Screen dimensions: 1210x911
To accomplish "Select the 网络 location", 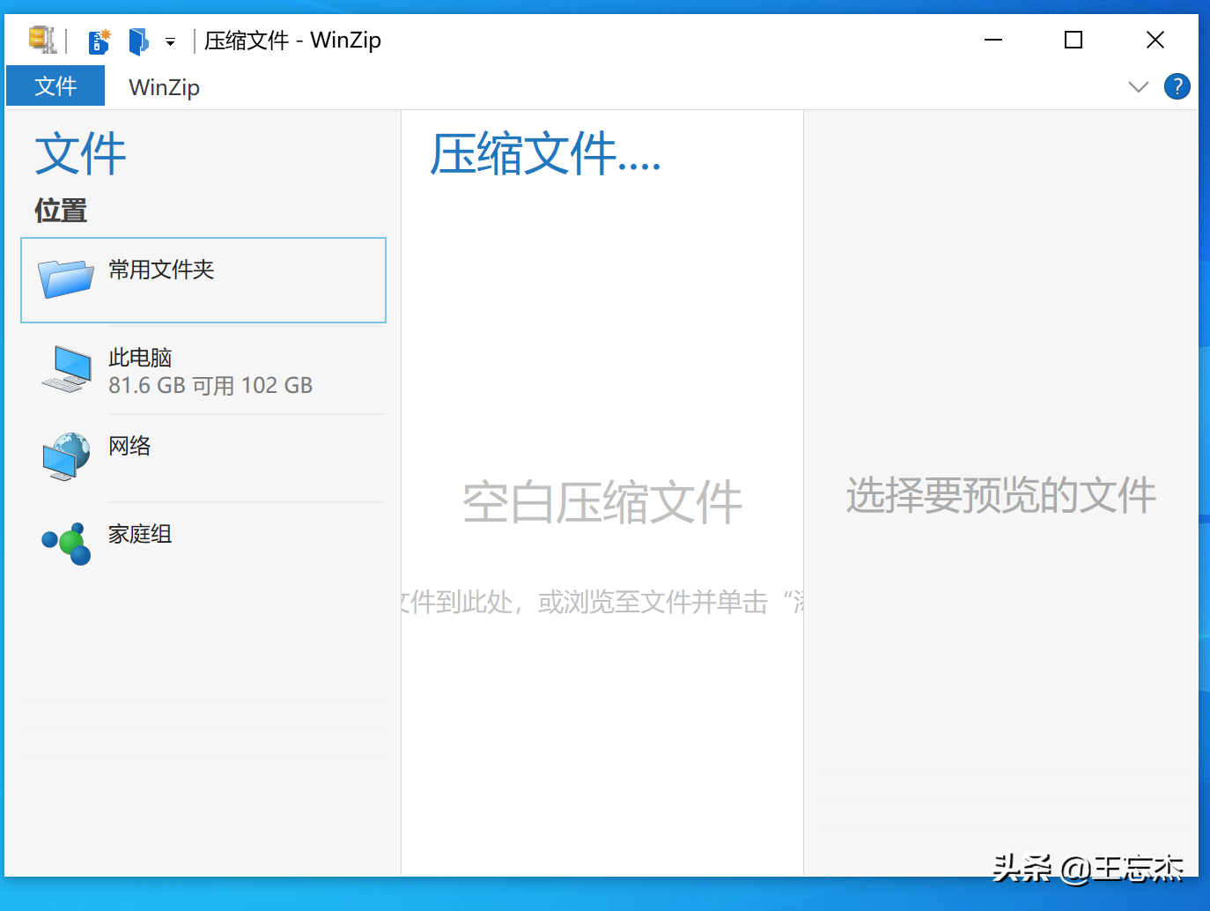I will (203, 458).
